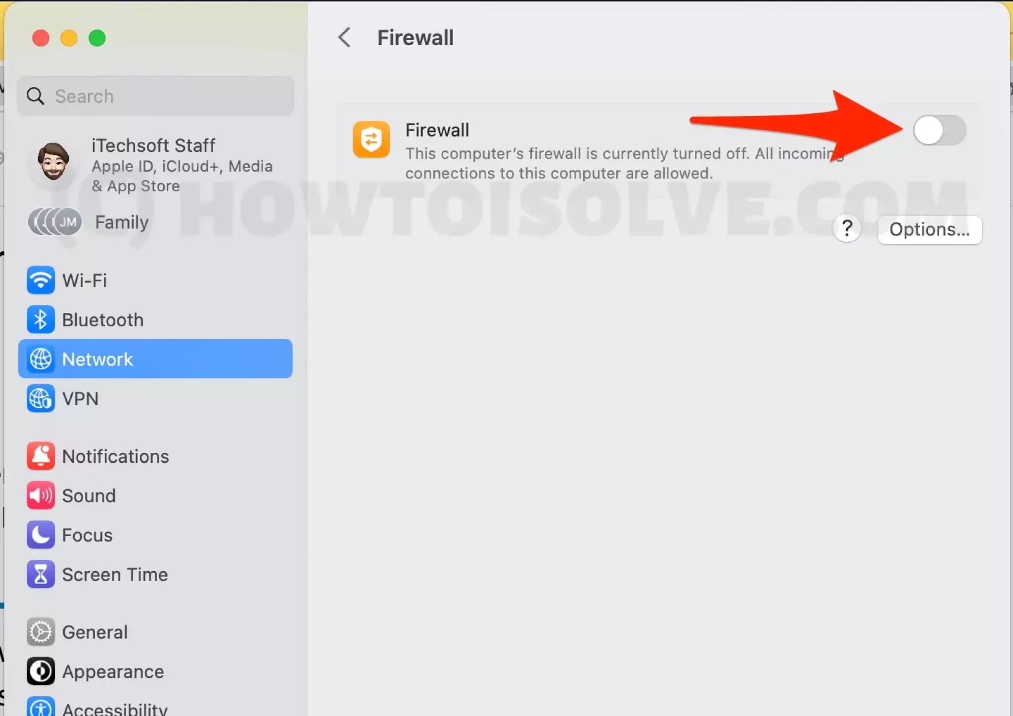Screen dimensions: 1013x716
Task: Open the Appearance icon
Action: pyautogui.click(x=41, y=671)
